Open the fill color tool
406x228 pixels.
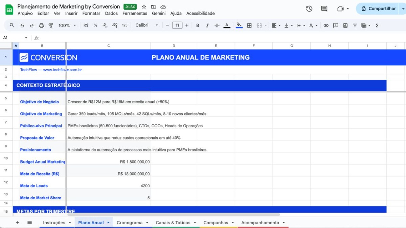[x=239, y=25]
